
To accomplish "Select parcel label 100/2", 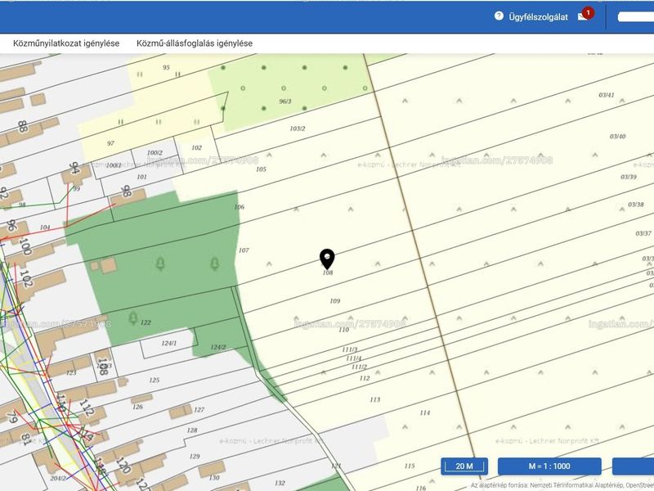I will (x=155, y=153).
